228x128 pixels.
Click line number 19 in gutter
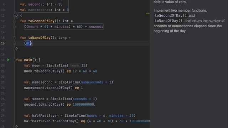3,60
